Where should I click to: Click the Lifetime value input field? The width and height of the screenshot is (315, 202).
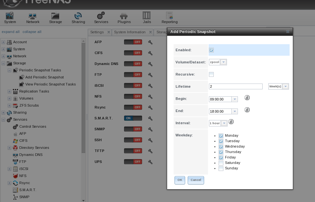point(236,86)
